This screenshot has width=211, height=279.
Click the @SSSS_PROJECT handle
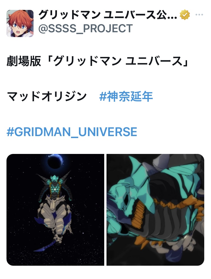pyautogui.click(x=86, y=28)
